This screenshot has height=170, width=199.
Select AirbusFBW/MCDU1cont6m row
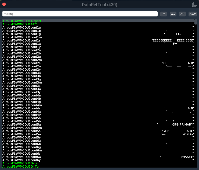point(98,150)
